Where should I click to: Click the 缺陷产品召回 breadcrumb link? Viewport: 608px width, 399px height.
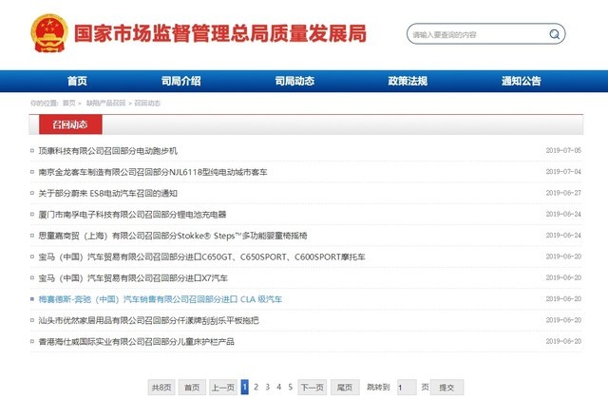pos(105,104)
